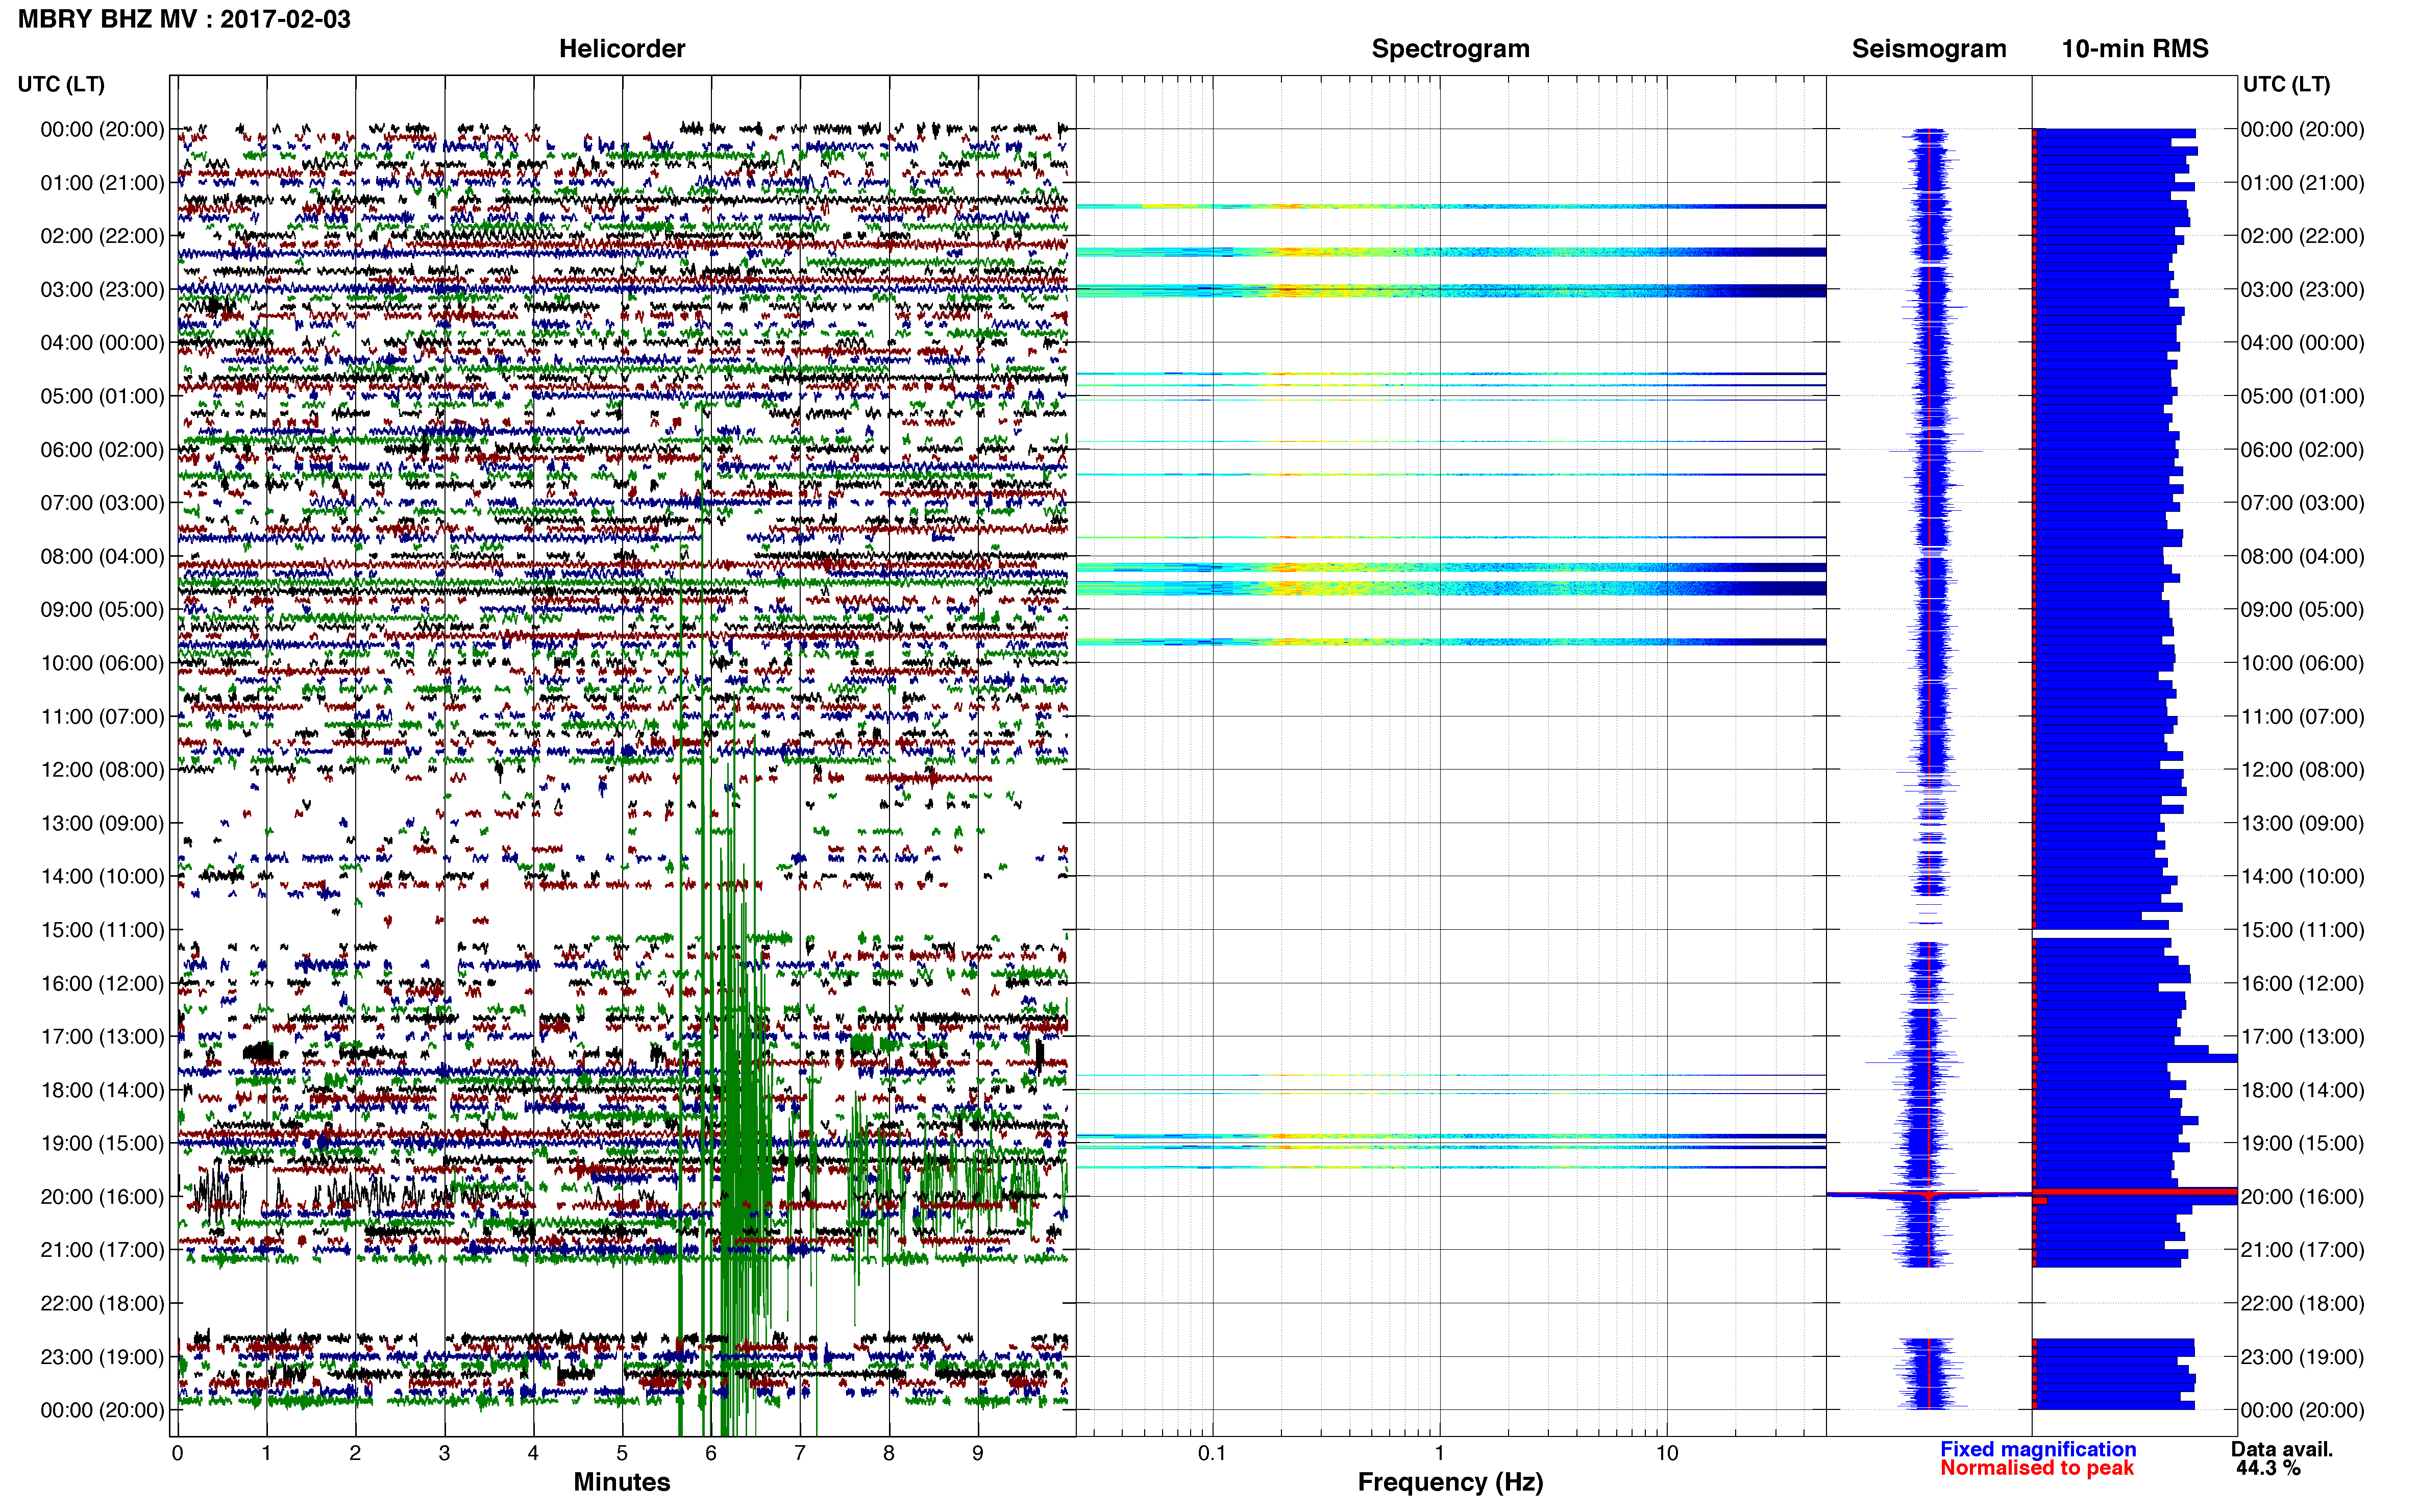Click the left '03:00 (23:00)' time label
Image resolution: width=2419 pixels, height=1512 pixels.
[x=102, y=289]
